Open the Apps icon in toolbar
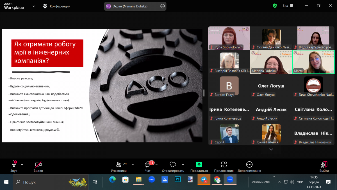The image size is (337, 190). [x=224, y=165]
